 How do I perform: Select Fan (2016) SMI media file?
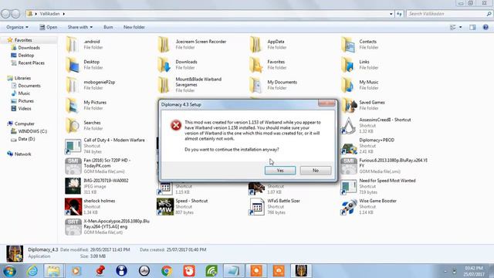coord(98,166)
